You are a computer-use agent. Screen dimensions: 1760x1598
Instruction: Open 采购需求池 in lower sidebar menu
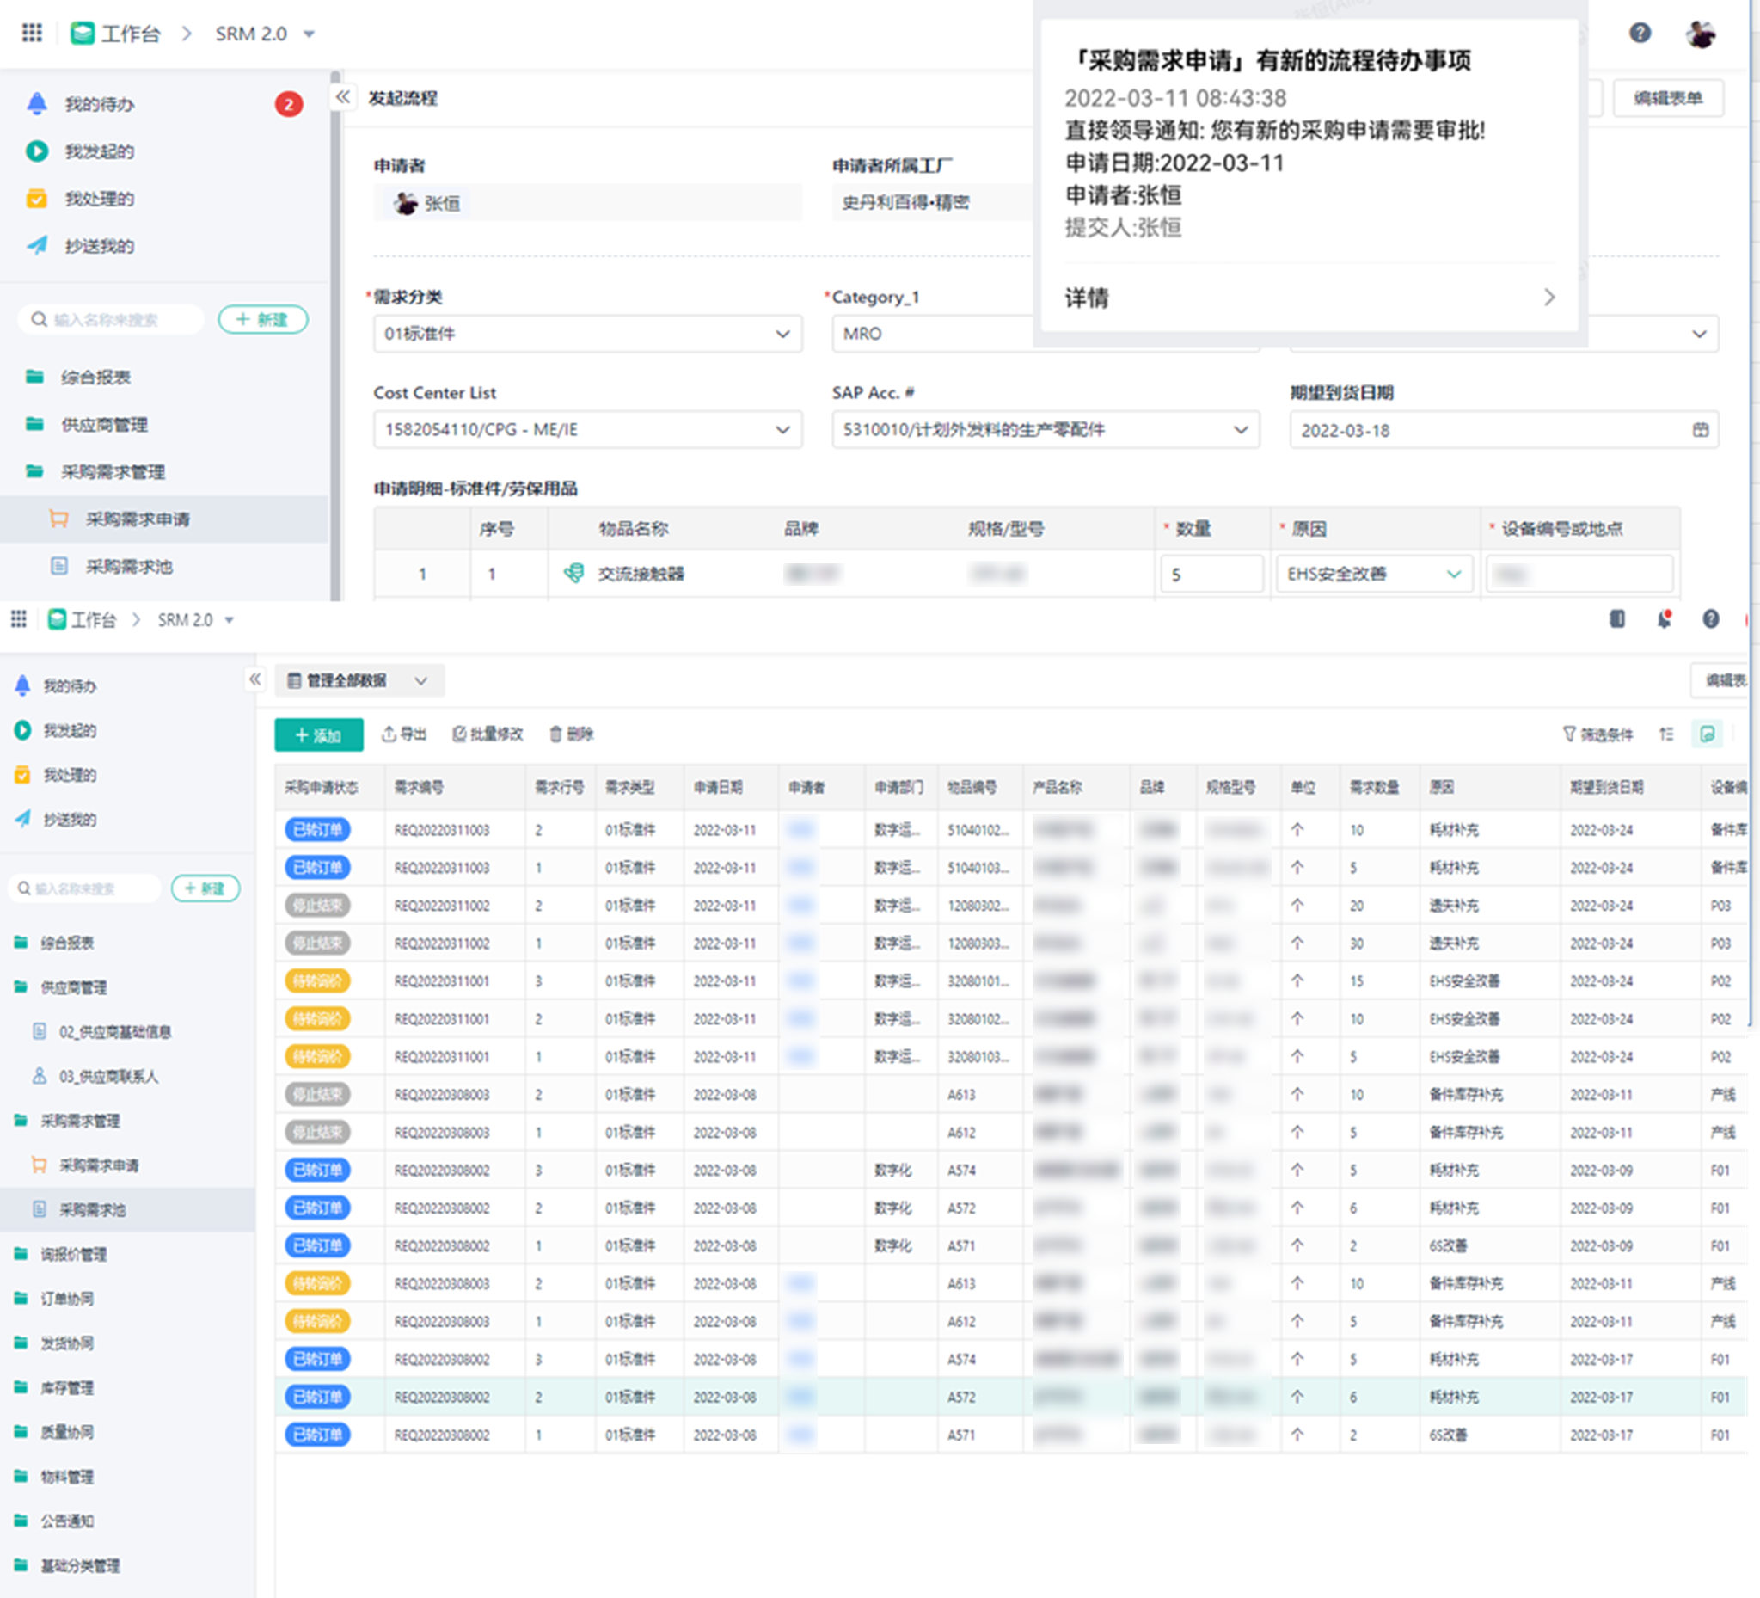[x=92, y=1209]
